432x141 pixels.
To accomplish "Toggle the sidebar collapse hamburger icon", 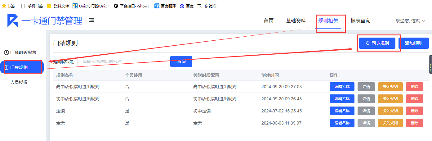I will pos(91,20).
